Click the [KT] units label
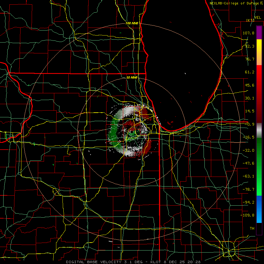 pyautogui.click(x=250, y=20)
